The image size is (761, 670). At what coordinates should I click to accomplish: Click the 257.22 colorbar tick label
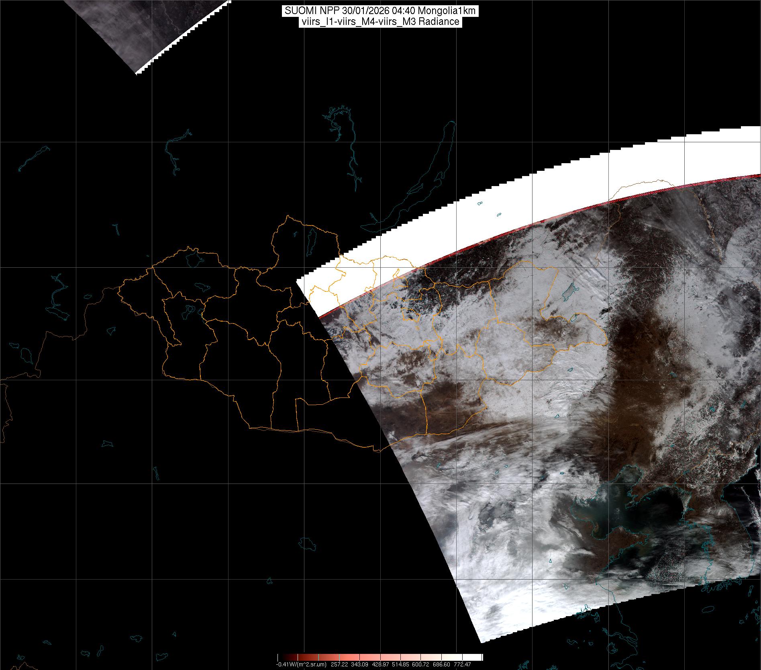coord(339,665)
